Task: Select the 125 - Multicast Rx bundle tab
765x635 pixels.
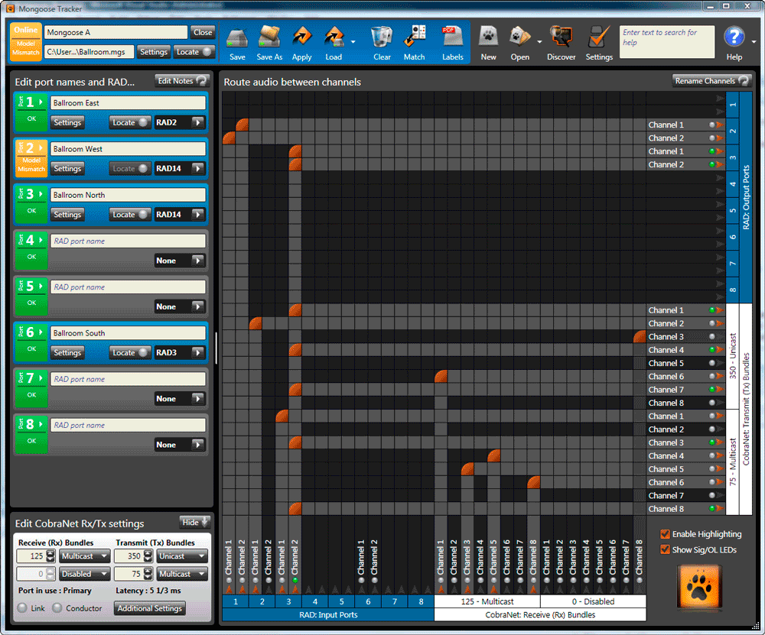Action: click(x=487, y=601)
